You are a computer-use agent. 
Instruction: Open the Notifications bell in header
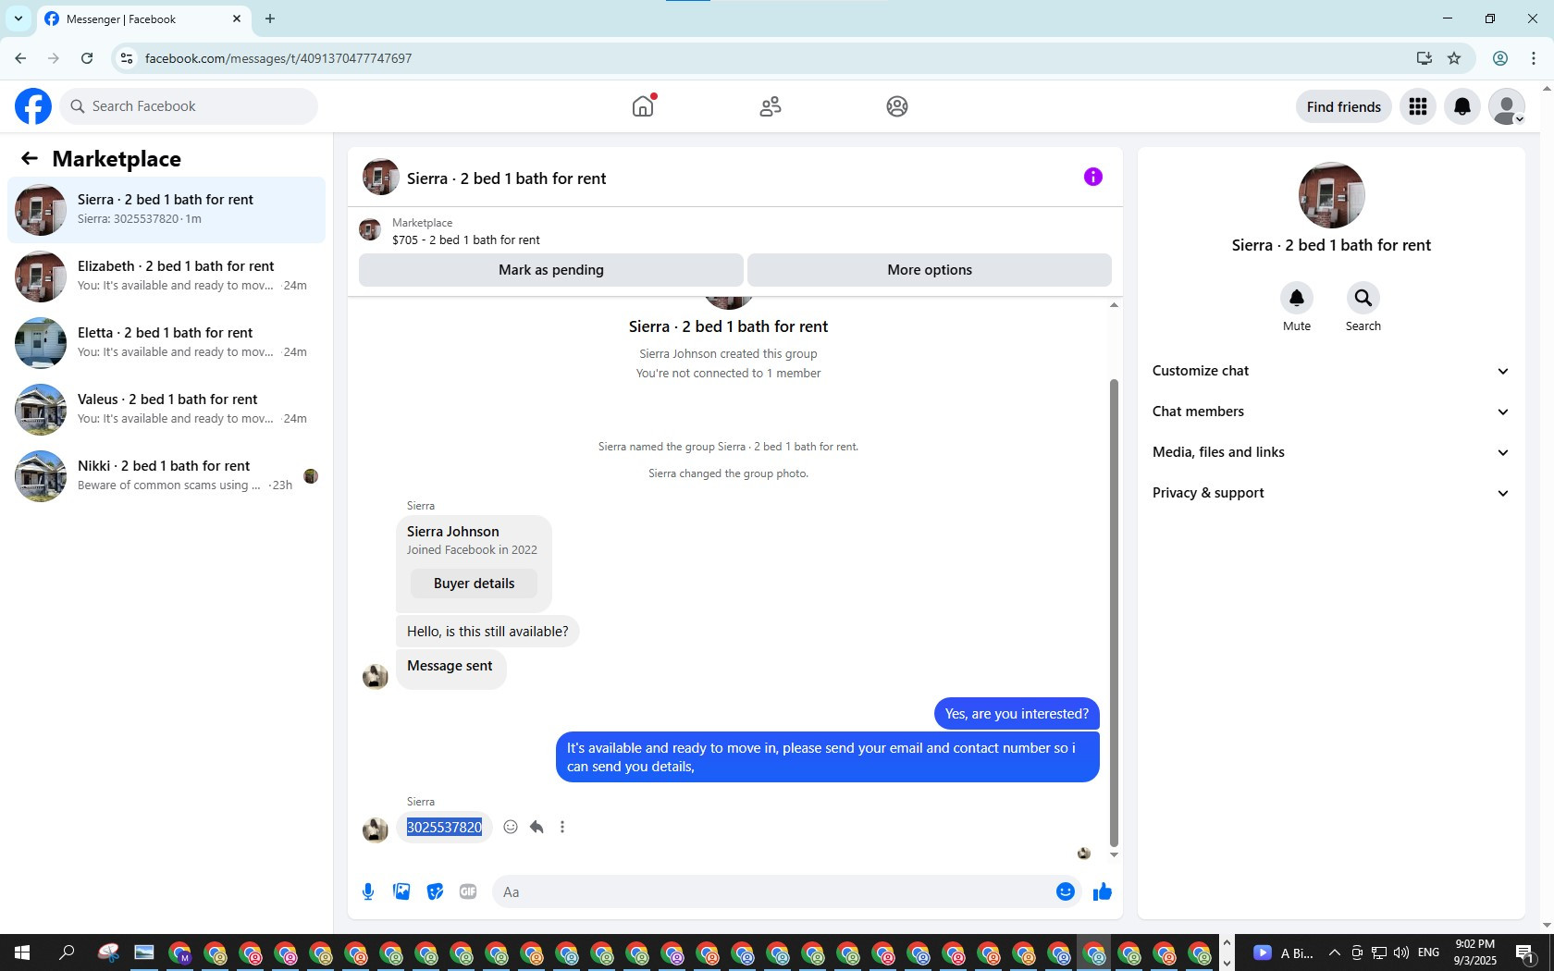1462,106
